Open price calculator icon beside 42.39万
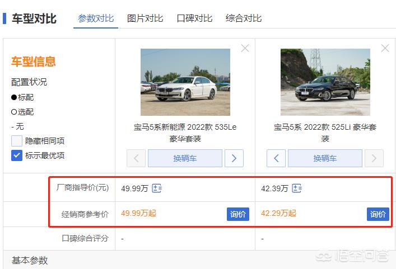Viewport: 396px width, 269px height. point(297,188)
